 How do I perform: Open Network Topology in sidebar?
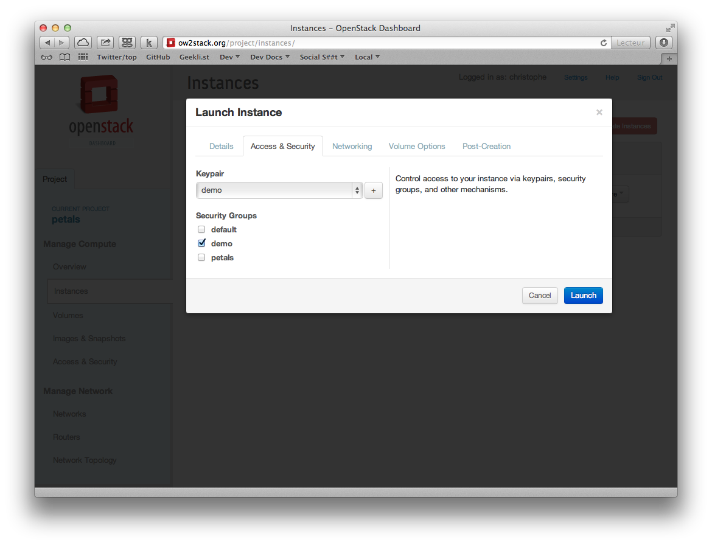point(85,460)
